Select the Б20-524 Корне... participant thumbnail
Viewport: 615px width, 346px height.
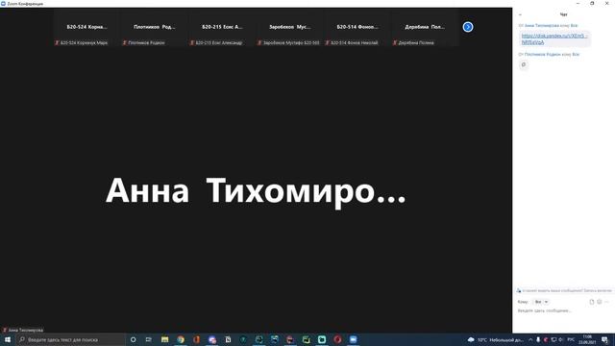coord(87,28)
